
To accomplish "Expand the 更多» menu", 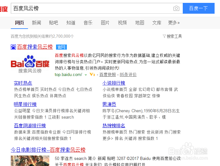I will pos(174,23).
